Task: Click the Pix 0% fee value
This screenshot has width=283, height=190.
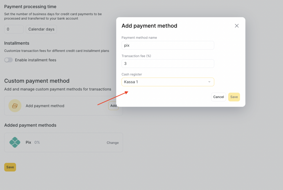Action: [37, 142]
